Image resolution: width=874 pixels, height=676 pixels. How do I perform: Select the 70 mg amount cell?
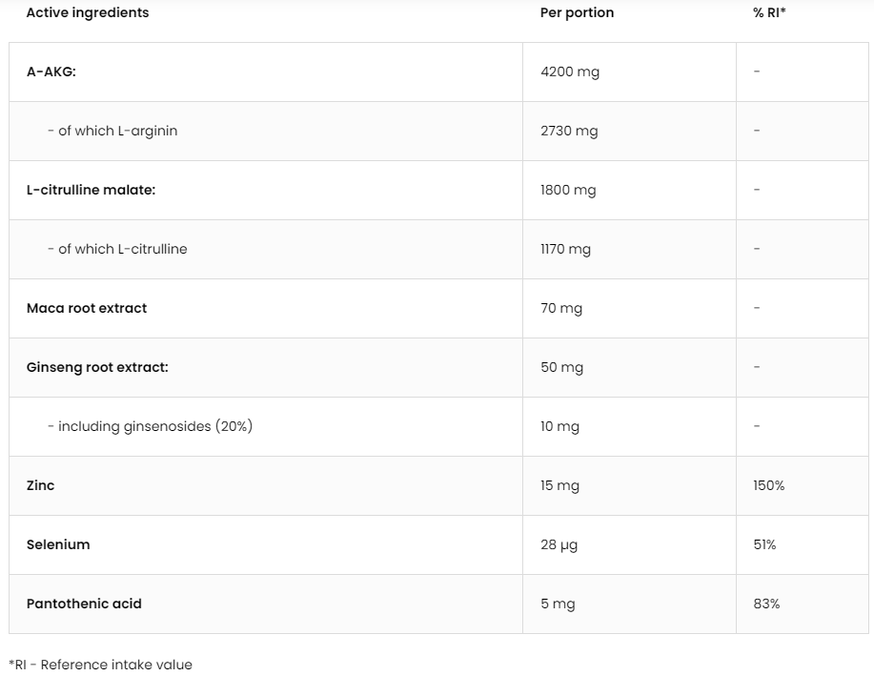pos(561,308)
